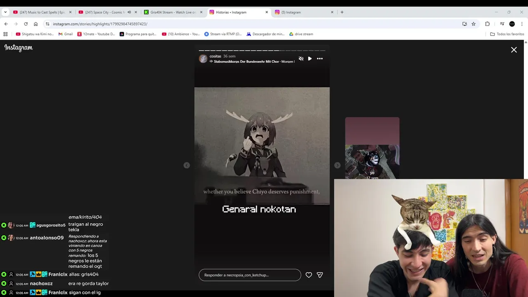Play the paused story

(310, 59)
